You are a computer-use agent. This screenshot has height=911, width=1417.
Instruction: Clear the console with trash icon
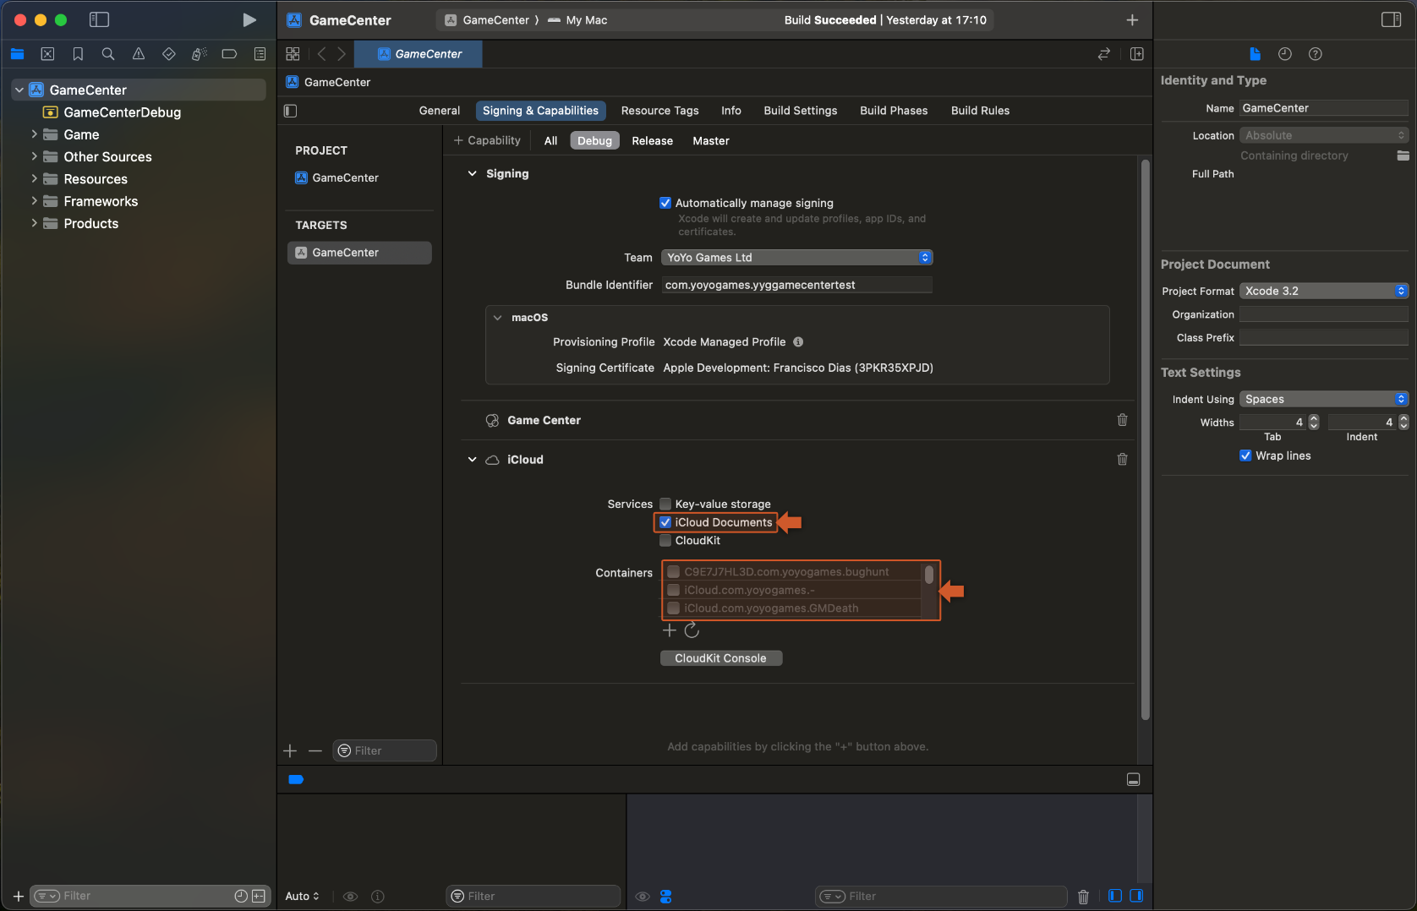click(1084, 897)
